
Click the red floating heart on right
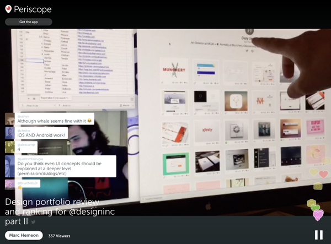323,174
